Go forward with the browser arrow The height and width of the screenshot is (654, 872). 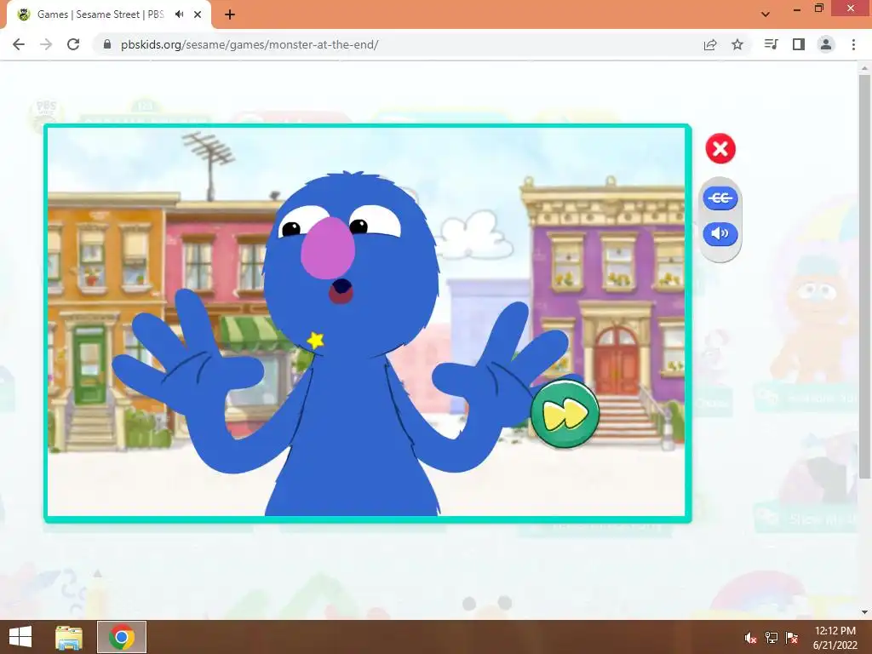pos(46,44)
